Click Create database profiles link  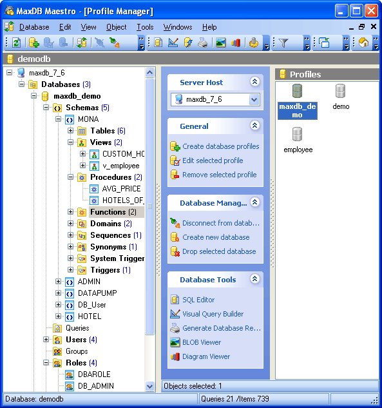pyautogui.click(x=221, y=146)
